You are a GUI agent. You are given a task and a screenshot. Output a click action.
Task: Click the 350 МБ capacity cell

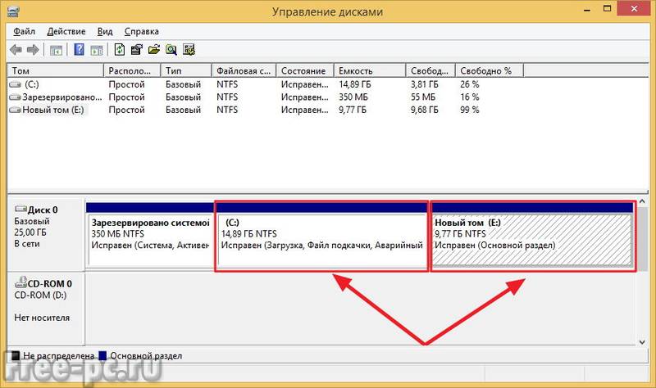click(x=353, y=97)
